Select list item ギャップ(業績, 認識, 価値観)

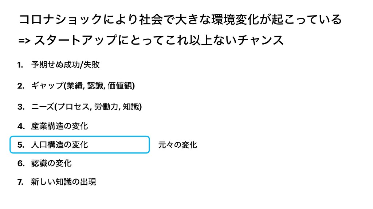click(x=83, y=86)
